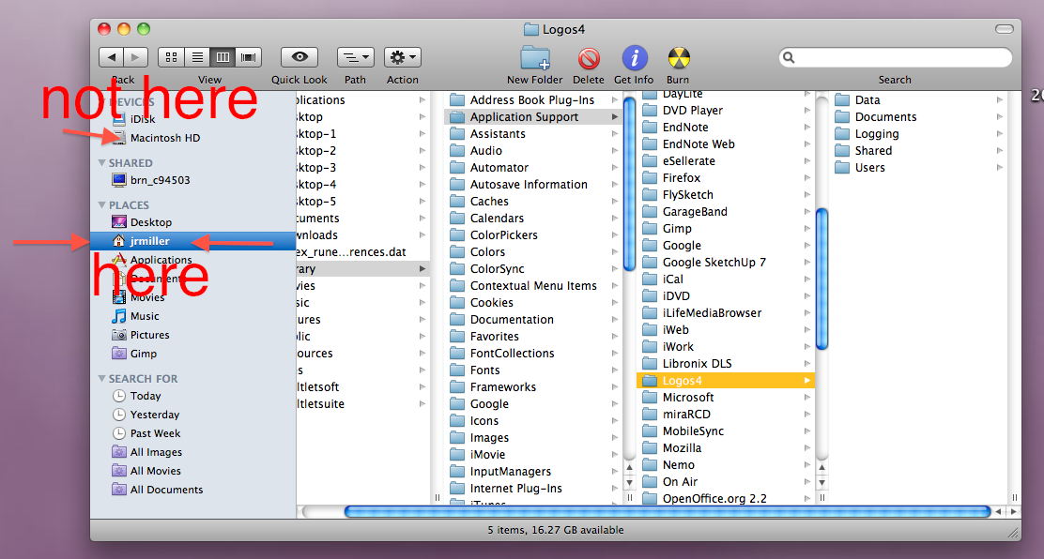Create a New Folder from the toolbar
The height and width of the screenshot is (559, 1044).
[x=534, y=58]
